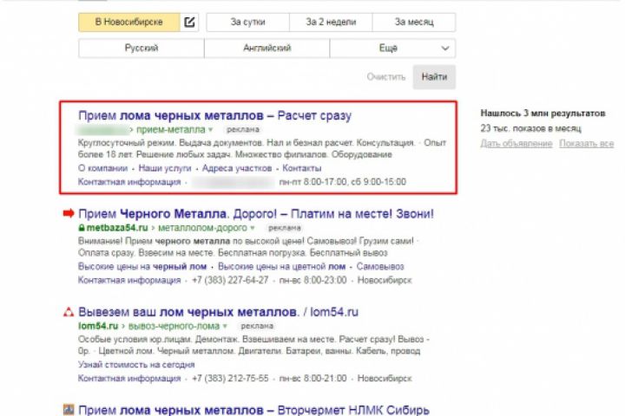Click the реклама label of metbaza54.ru ad
The width and height of the screenshot is (625, 416).
click(284, 228)
